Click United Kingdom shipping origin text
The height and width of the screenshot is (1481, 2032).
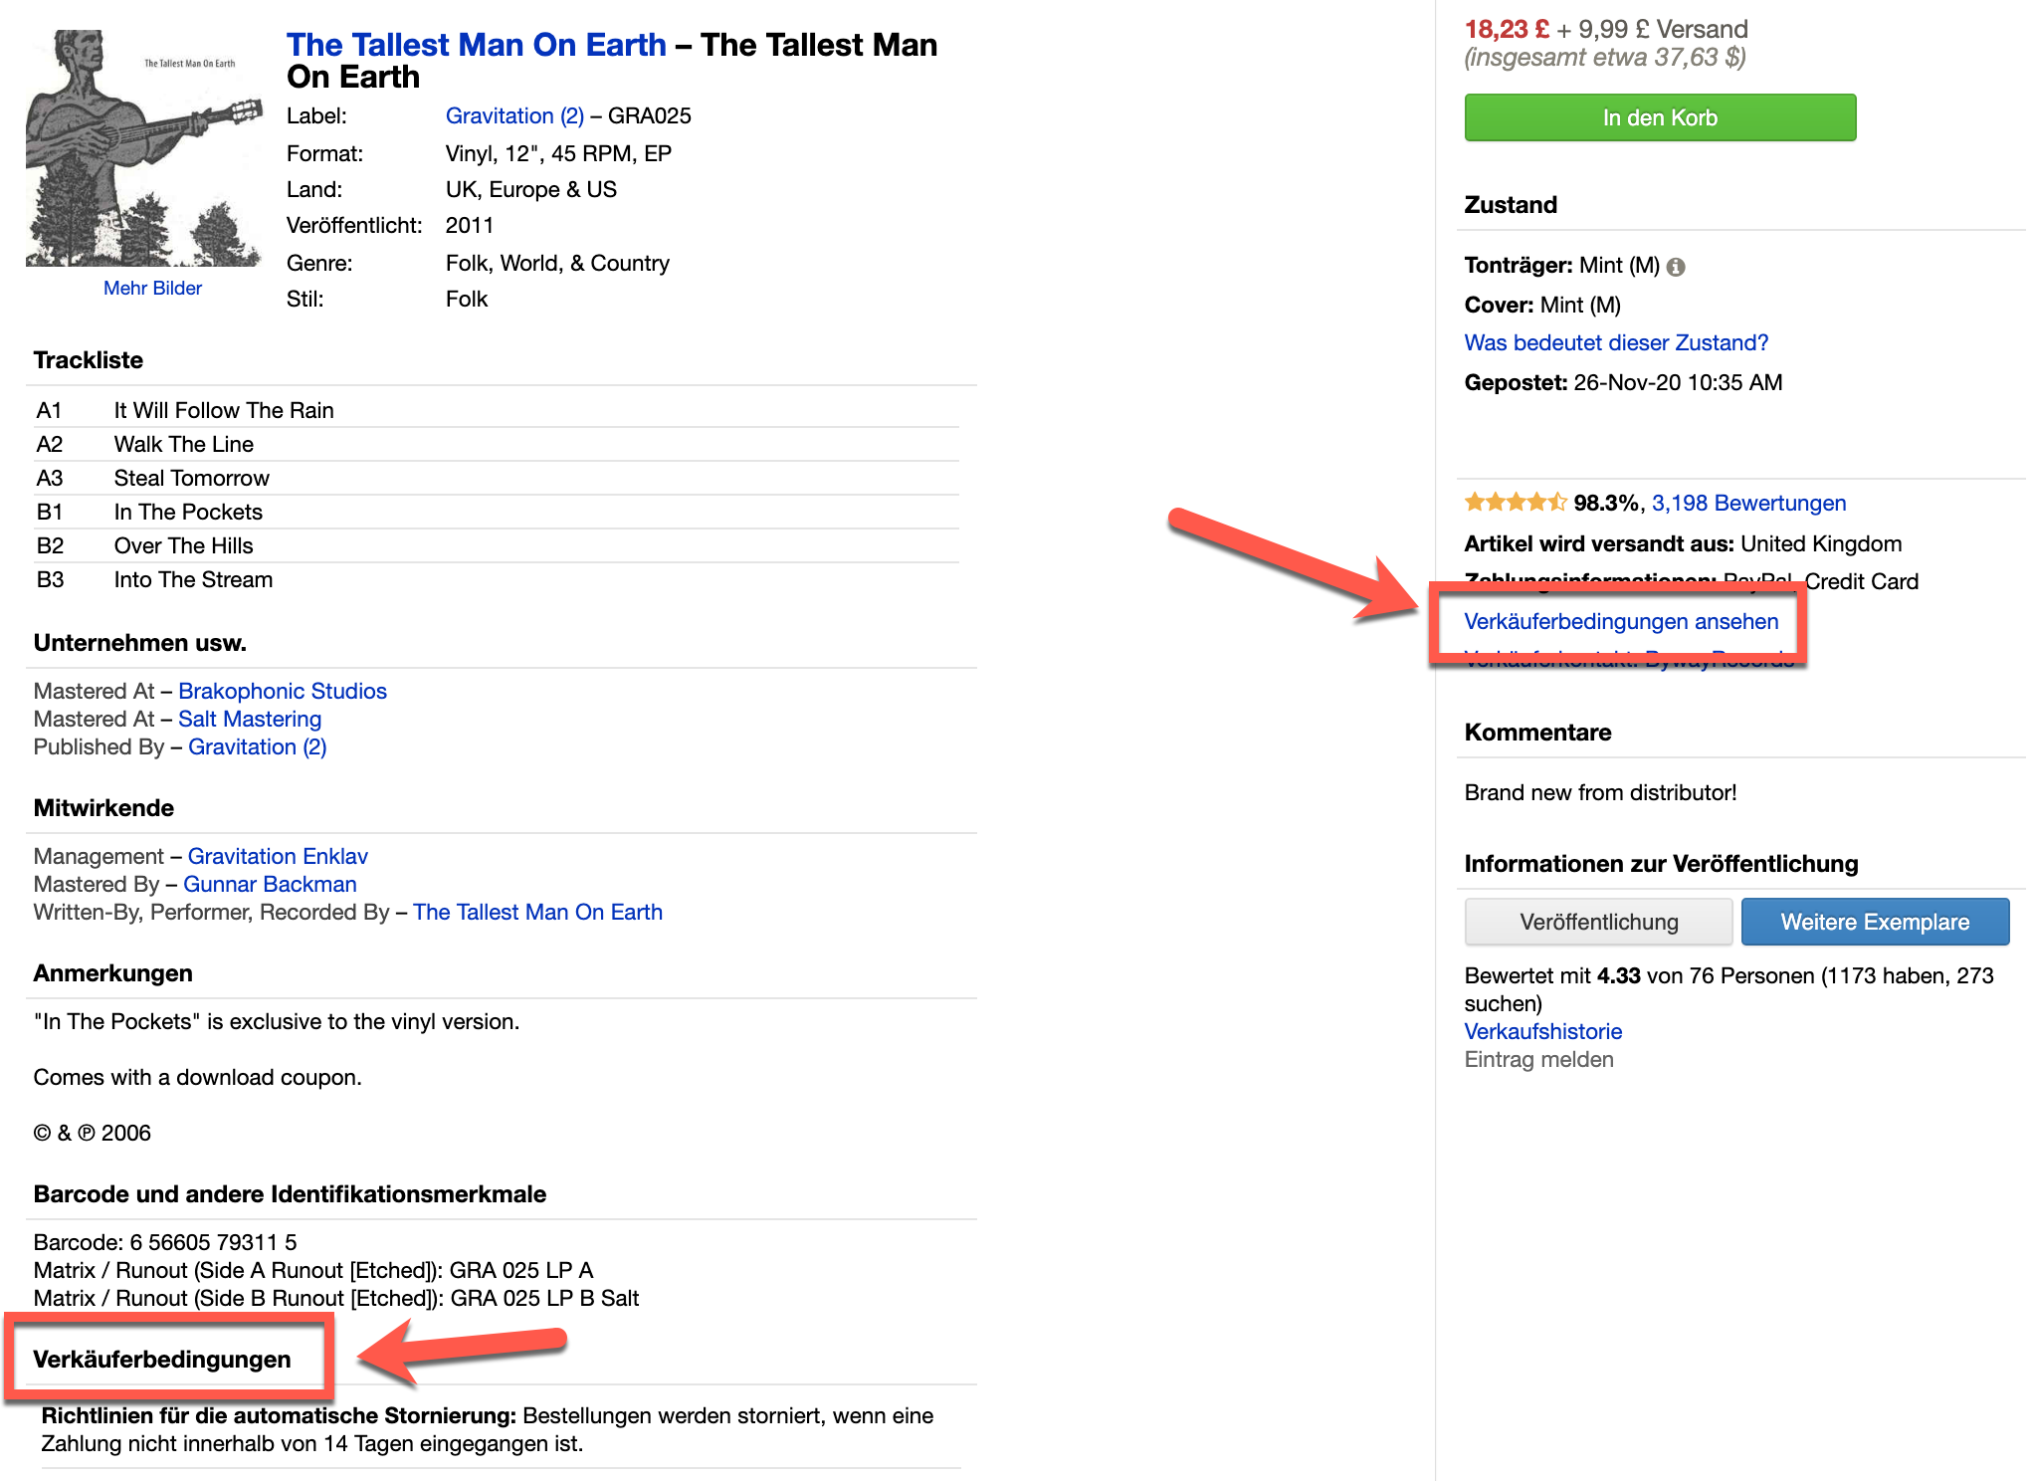click(x=1821, y=543)
